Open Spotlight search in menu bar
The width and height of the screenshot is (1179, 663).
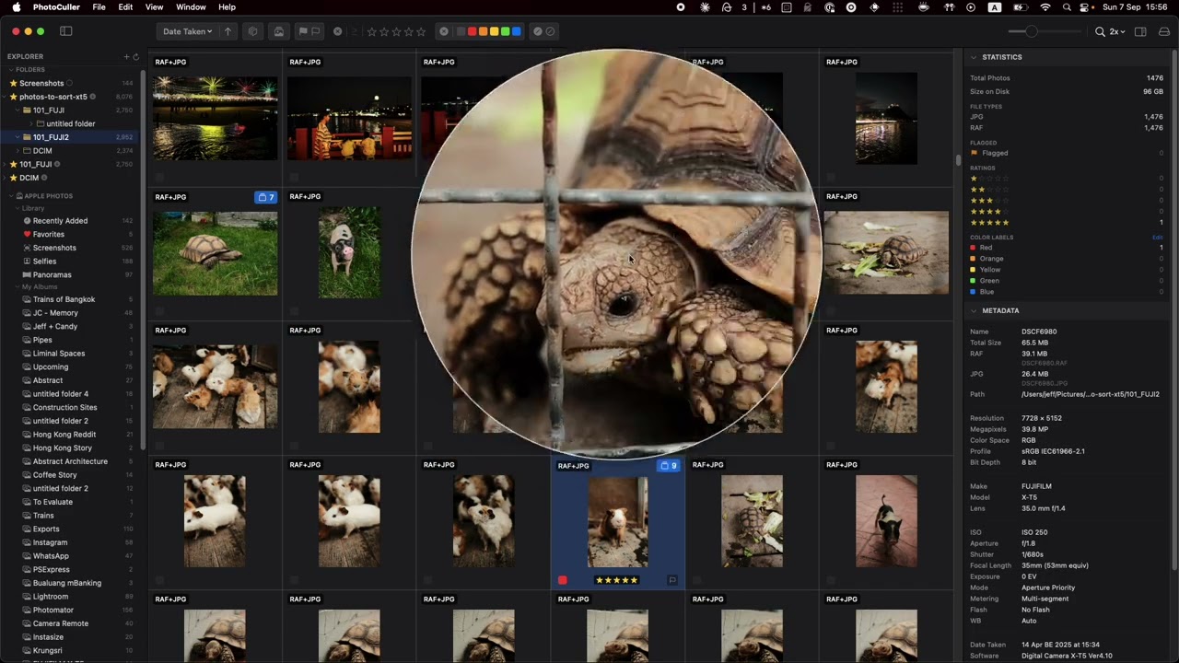tap(1067, 7)
